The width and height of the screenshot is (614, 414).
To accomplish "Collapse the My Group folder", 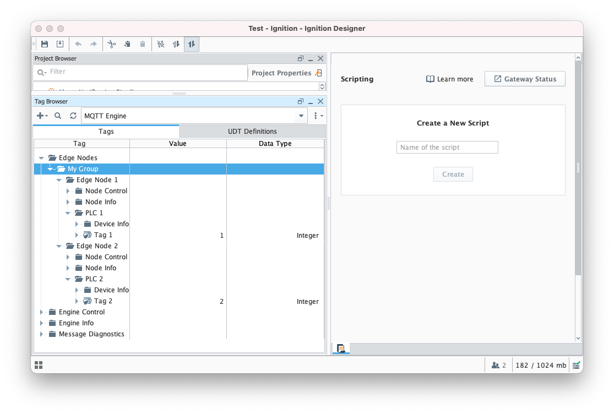I will pyautogui.click(x=50, y=169).
